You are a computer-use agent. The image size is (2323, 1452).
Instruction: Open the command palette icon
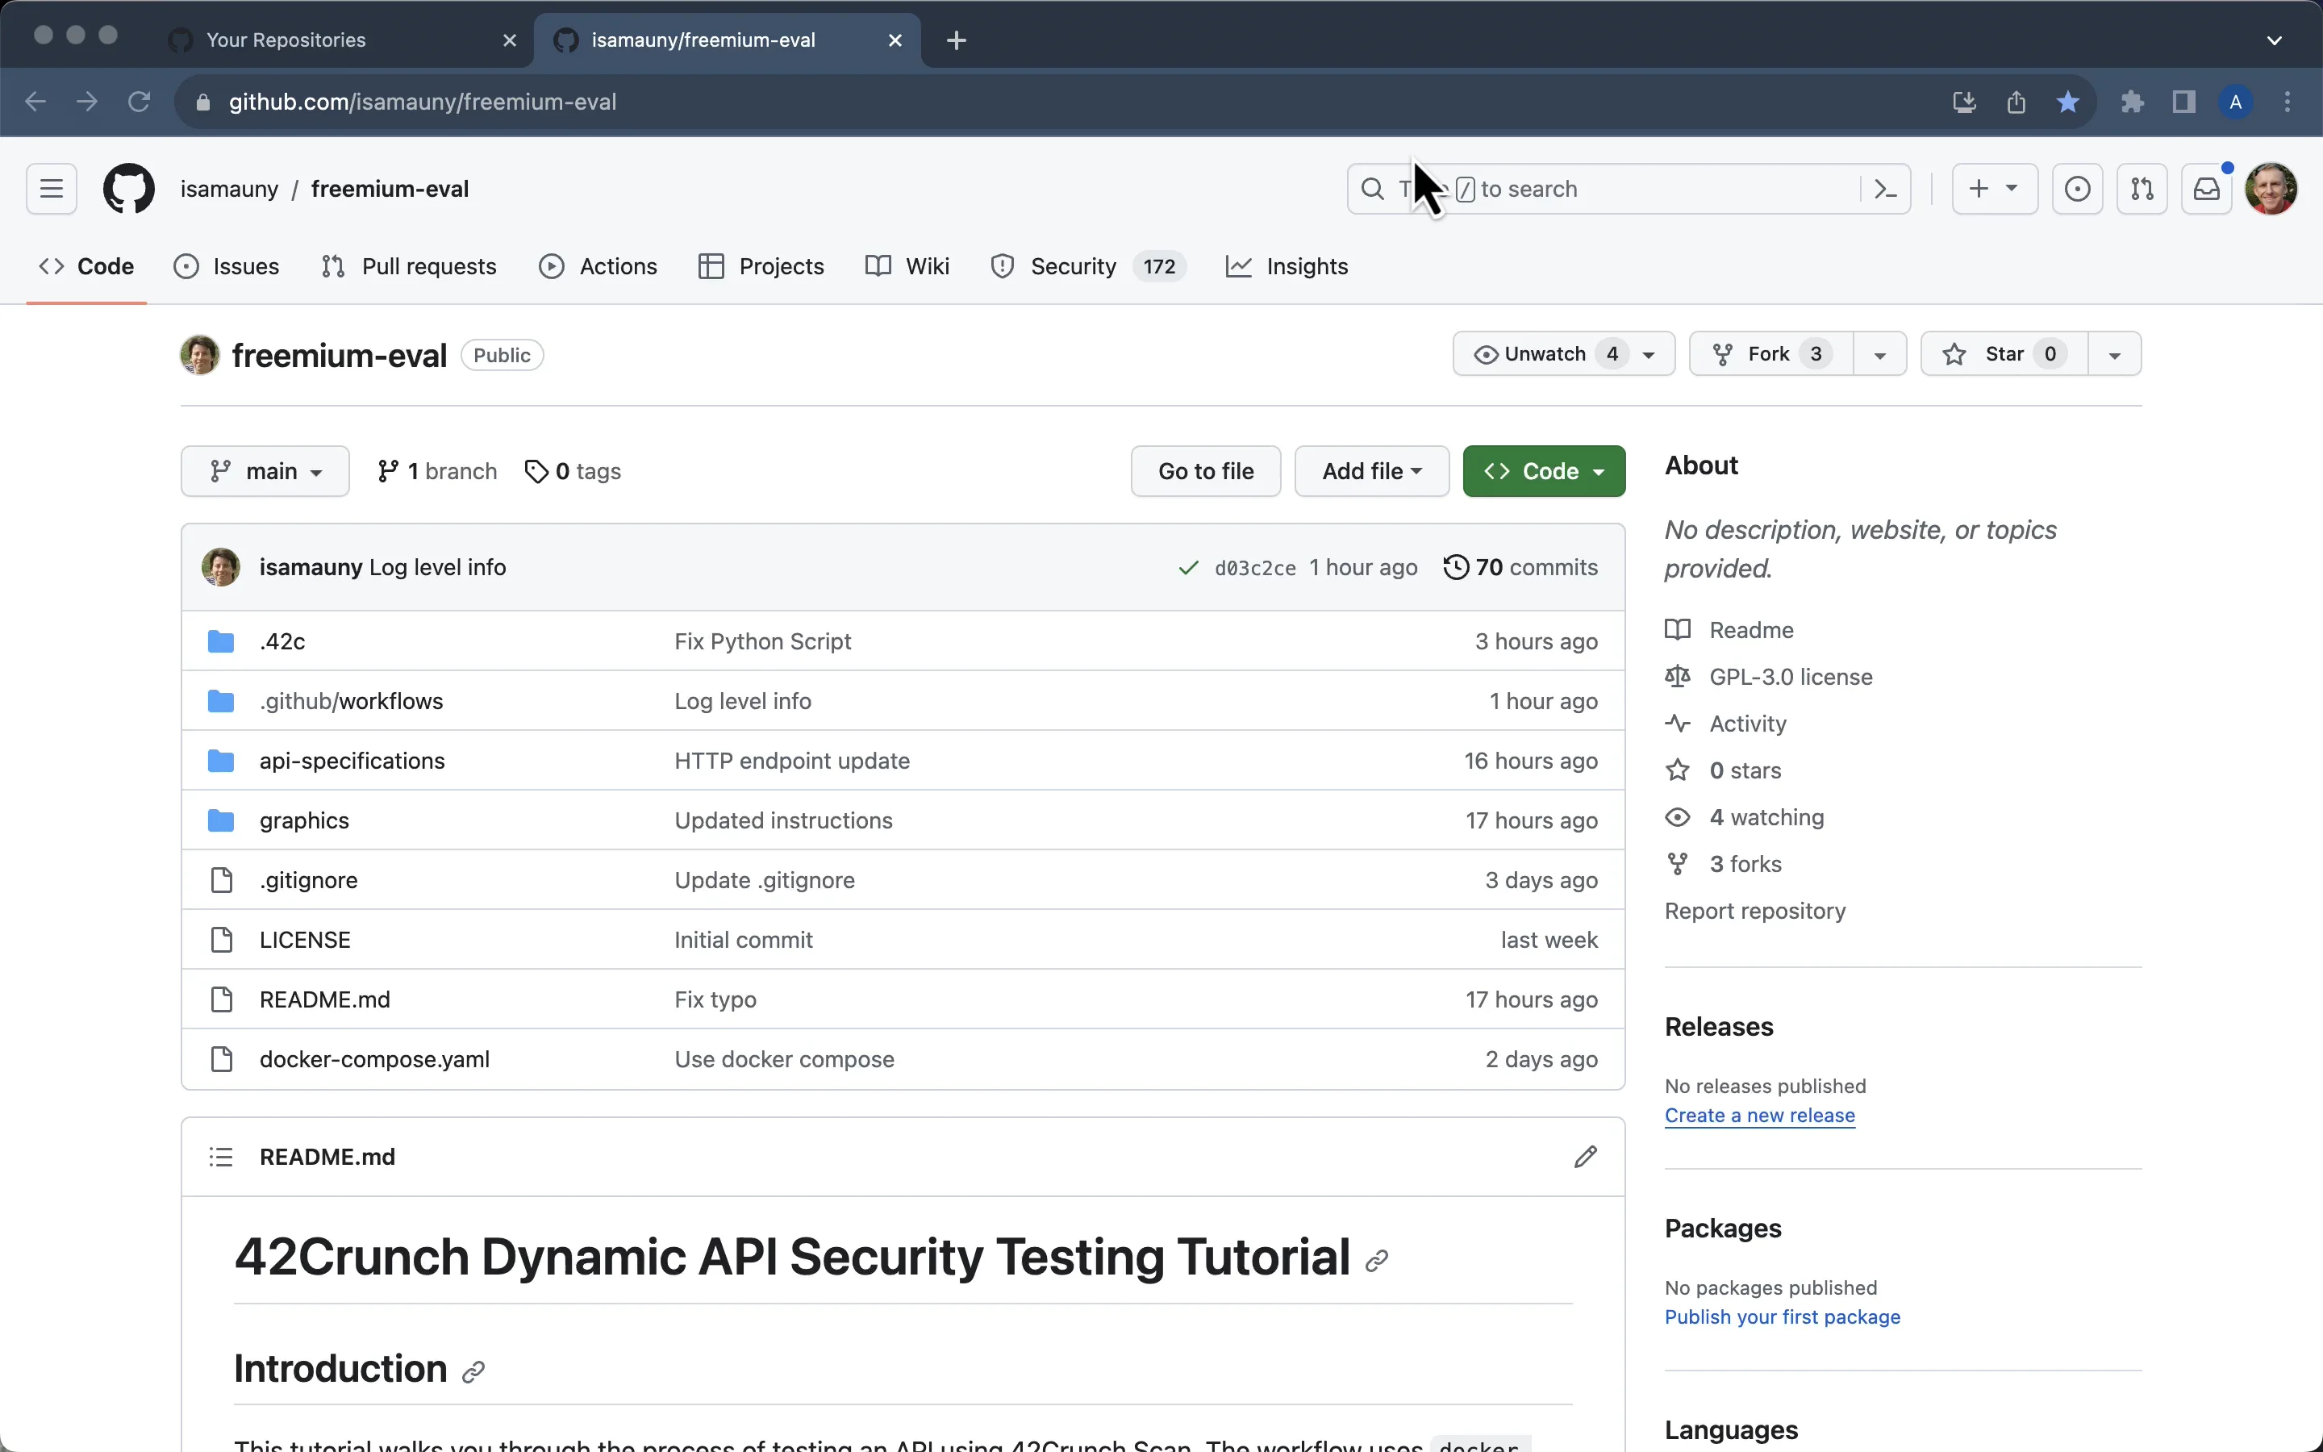click(1885, 190)
